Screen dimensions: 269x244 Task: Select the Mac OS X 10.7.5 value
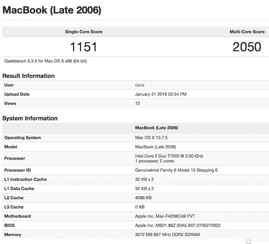click(151, 138)
